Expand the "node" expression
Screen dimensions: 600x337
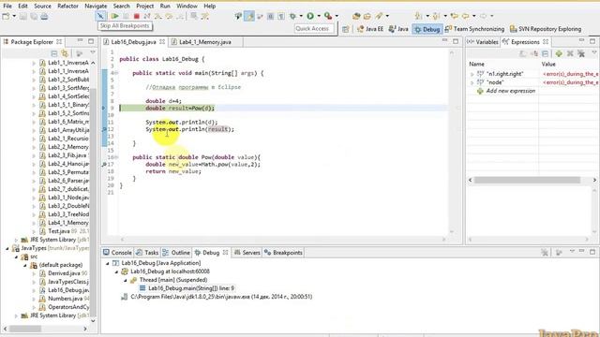[472, 82]
